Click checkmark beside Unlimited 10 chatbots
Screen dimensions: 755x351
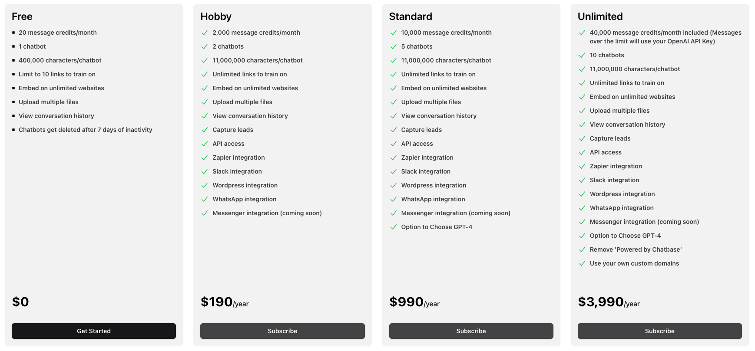[582, 55]
